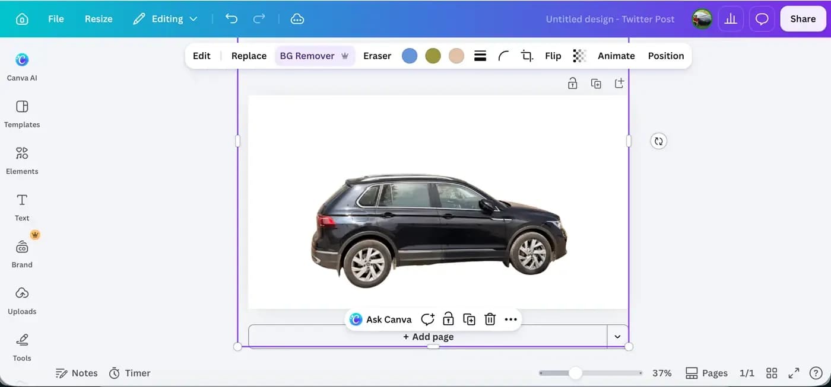The image size is (831, 387).
Task: Add a new page icon above canvas
Action: (x=619, y=84)
